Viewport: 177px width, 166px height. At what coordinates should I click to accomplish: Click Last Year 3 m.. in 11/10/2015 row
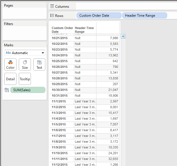coord(85,153)
